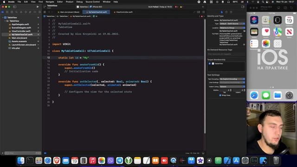297x167 pixels.
Task: Open Shortcuts app in the simulator
Action: point(254,20)
